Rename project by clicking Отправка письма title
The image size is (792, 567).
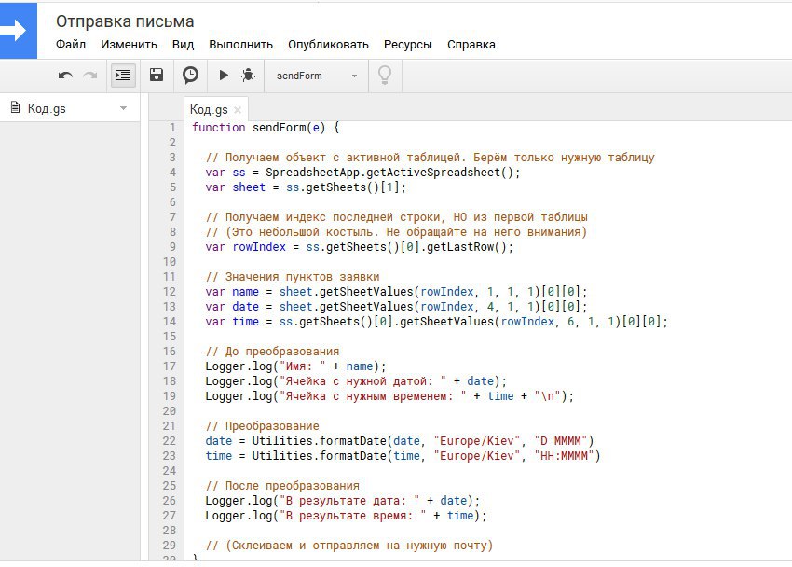125,21
